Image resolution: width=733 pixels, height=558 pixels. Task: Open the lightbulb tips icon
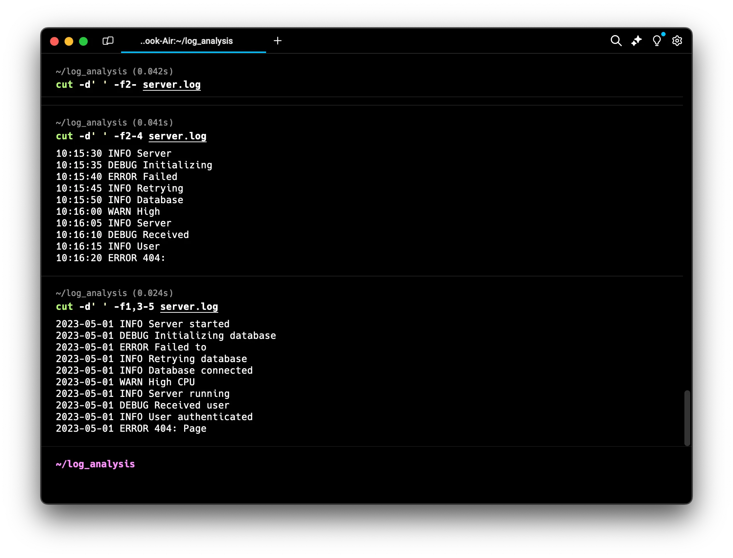pyautogui.click(x=657, y=41)
